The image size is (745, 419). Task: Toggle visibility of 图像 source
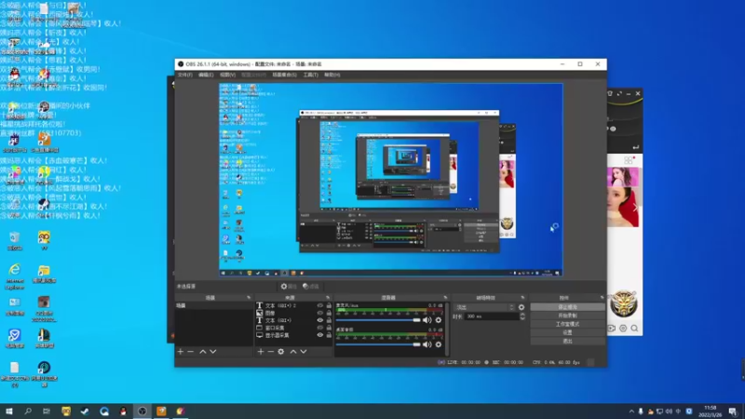tap(319, 313)
